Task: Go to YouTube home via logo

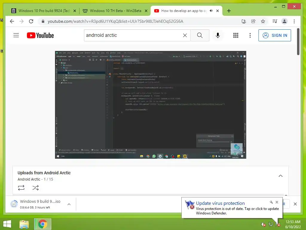Action: [x=40, y=35]
